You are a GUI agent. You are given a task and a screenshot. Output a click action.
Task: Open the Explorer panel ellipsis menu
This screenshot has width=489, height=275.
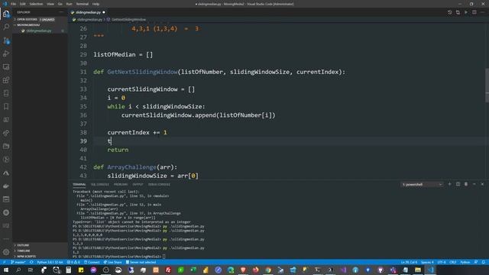[61, 12]
